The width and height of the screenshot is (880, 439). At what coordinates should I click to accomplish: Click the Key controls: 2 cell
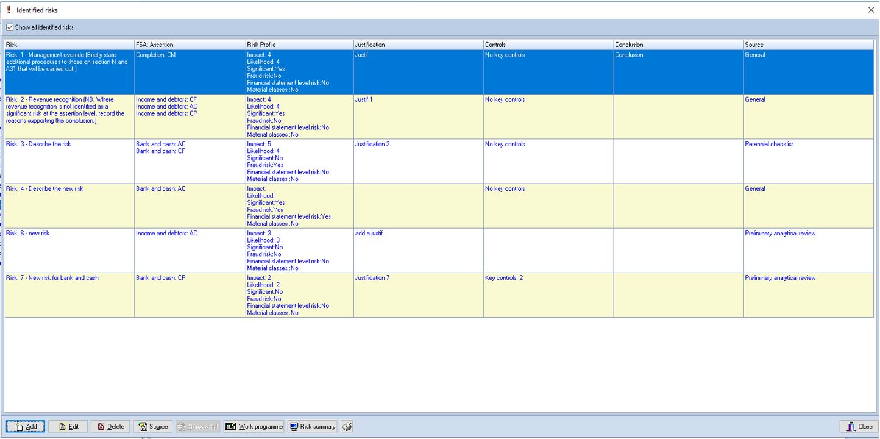tap(548, 294)
